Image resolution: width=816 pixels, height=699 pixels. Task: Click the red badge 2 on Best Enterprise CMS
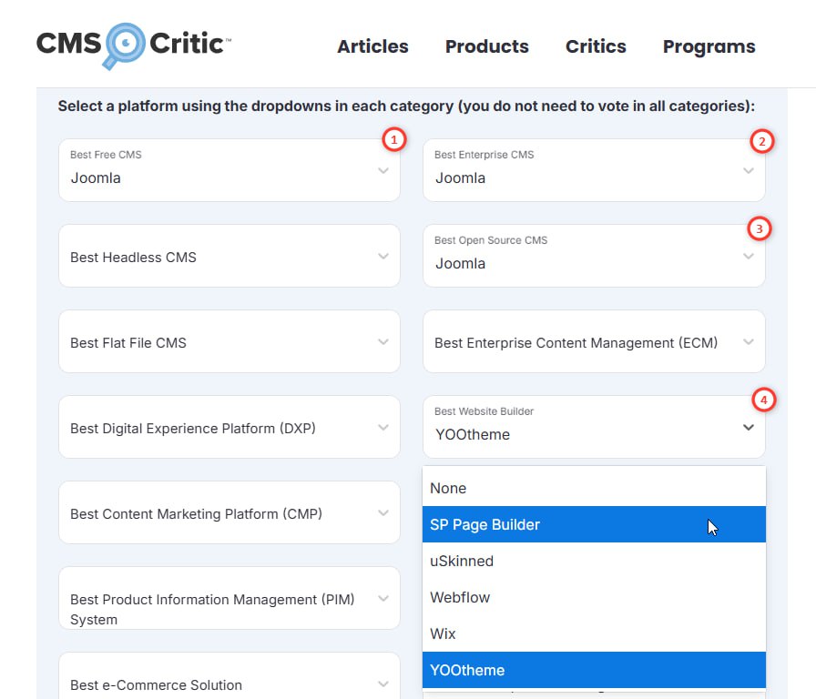point(761,141)
